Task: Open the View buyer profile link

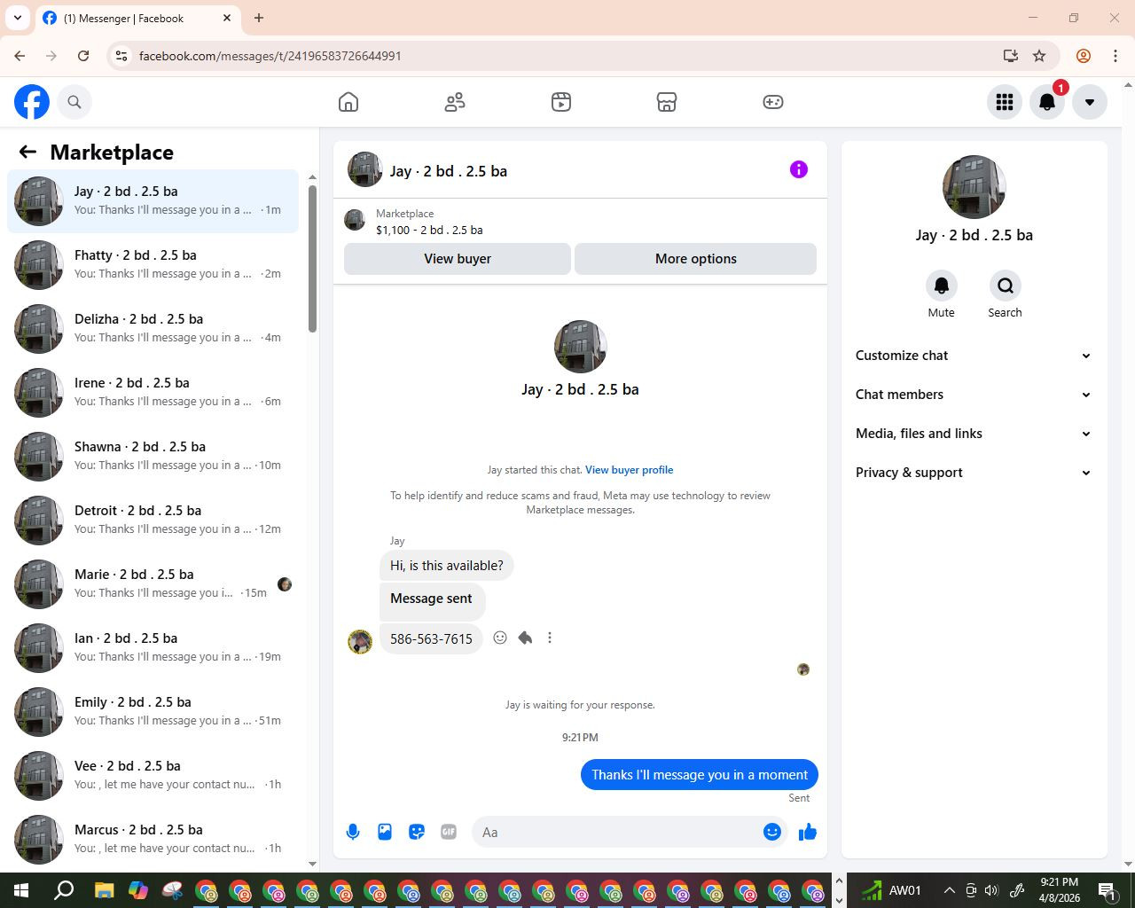Action: 629,470
